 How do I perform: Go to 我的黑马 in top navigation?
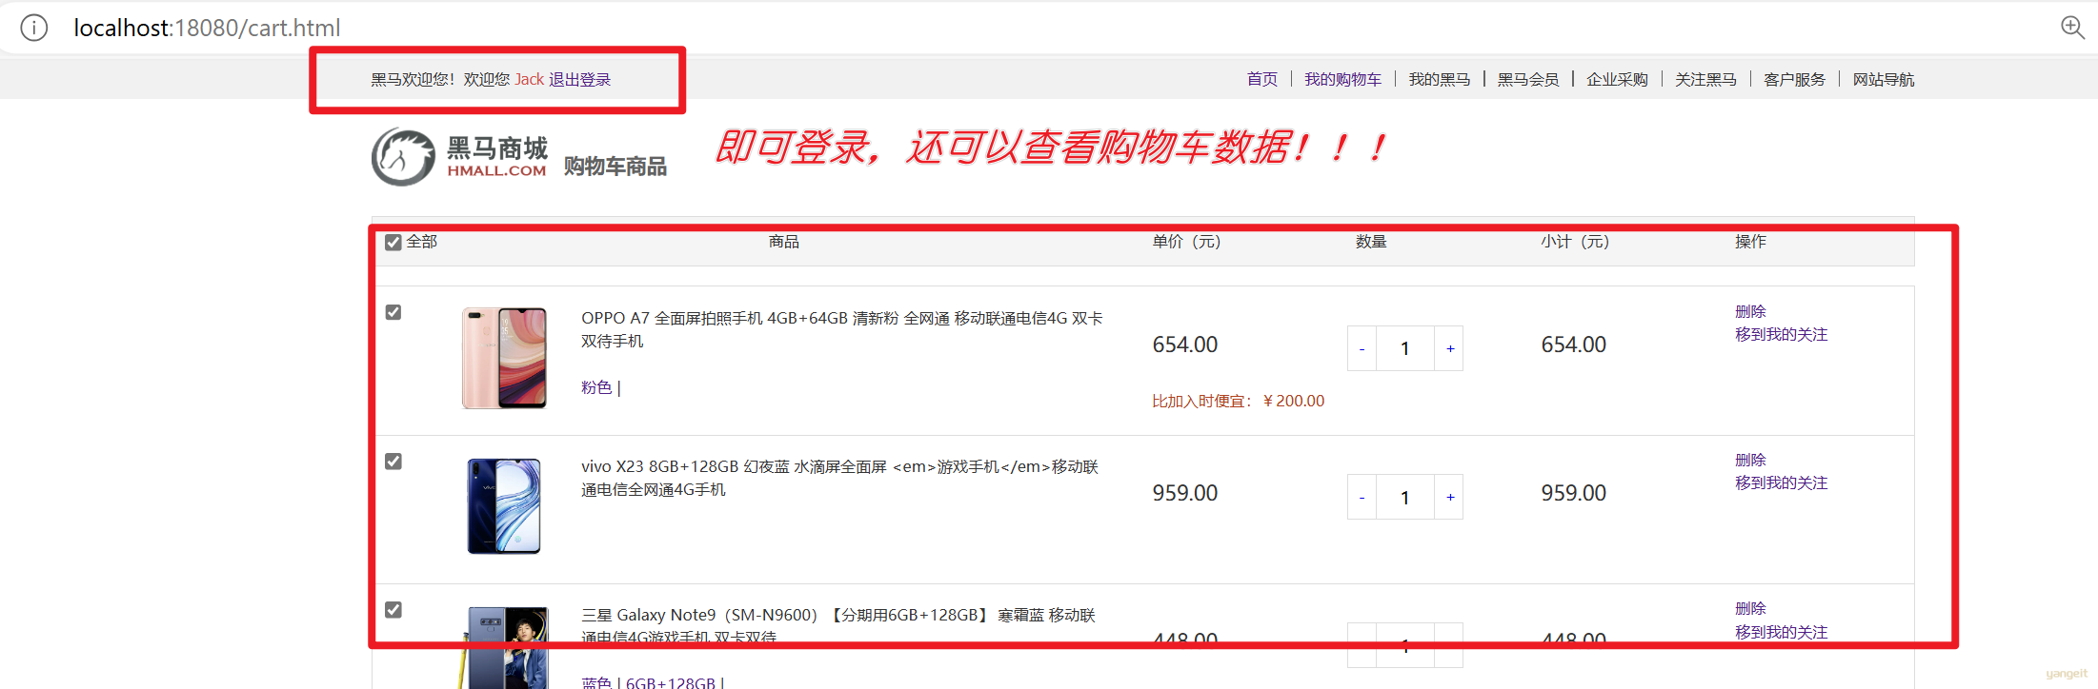1440,79
